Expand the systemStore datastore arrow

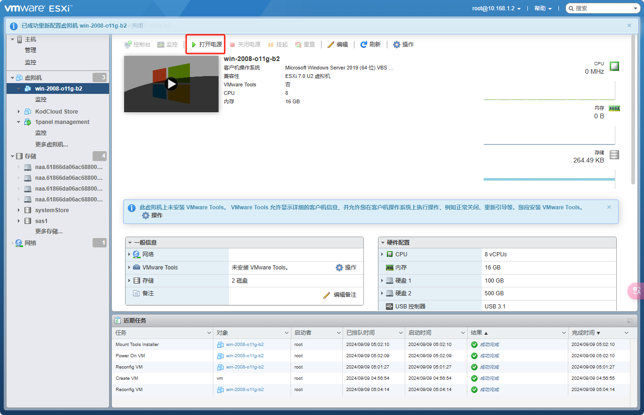pos(19,210)
